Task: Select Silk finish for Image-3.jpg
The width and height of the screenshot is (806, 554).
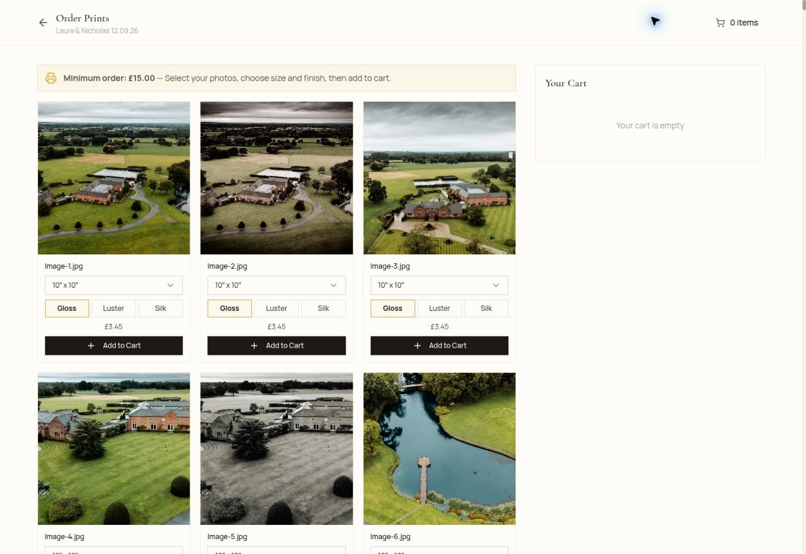Action: click(486, 309)
